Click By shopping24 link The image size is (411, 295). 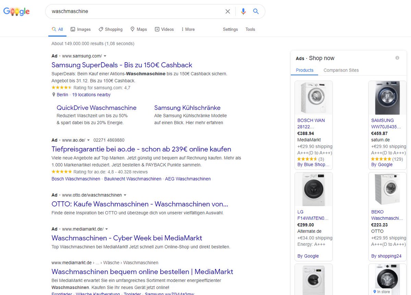tap(386, 256)
